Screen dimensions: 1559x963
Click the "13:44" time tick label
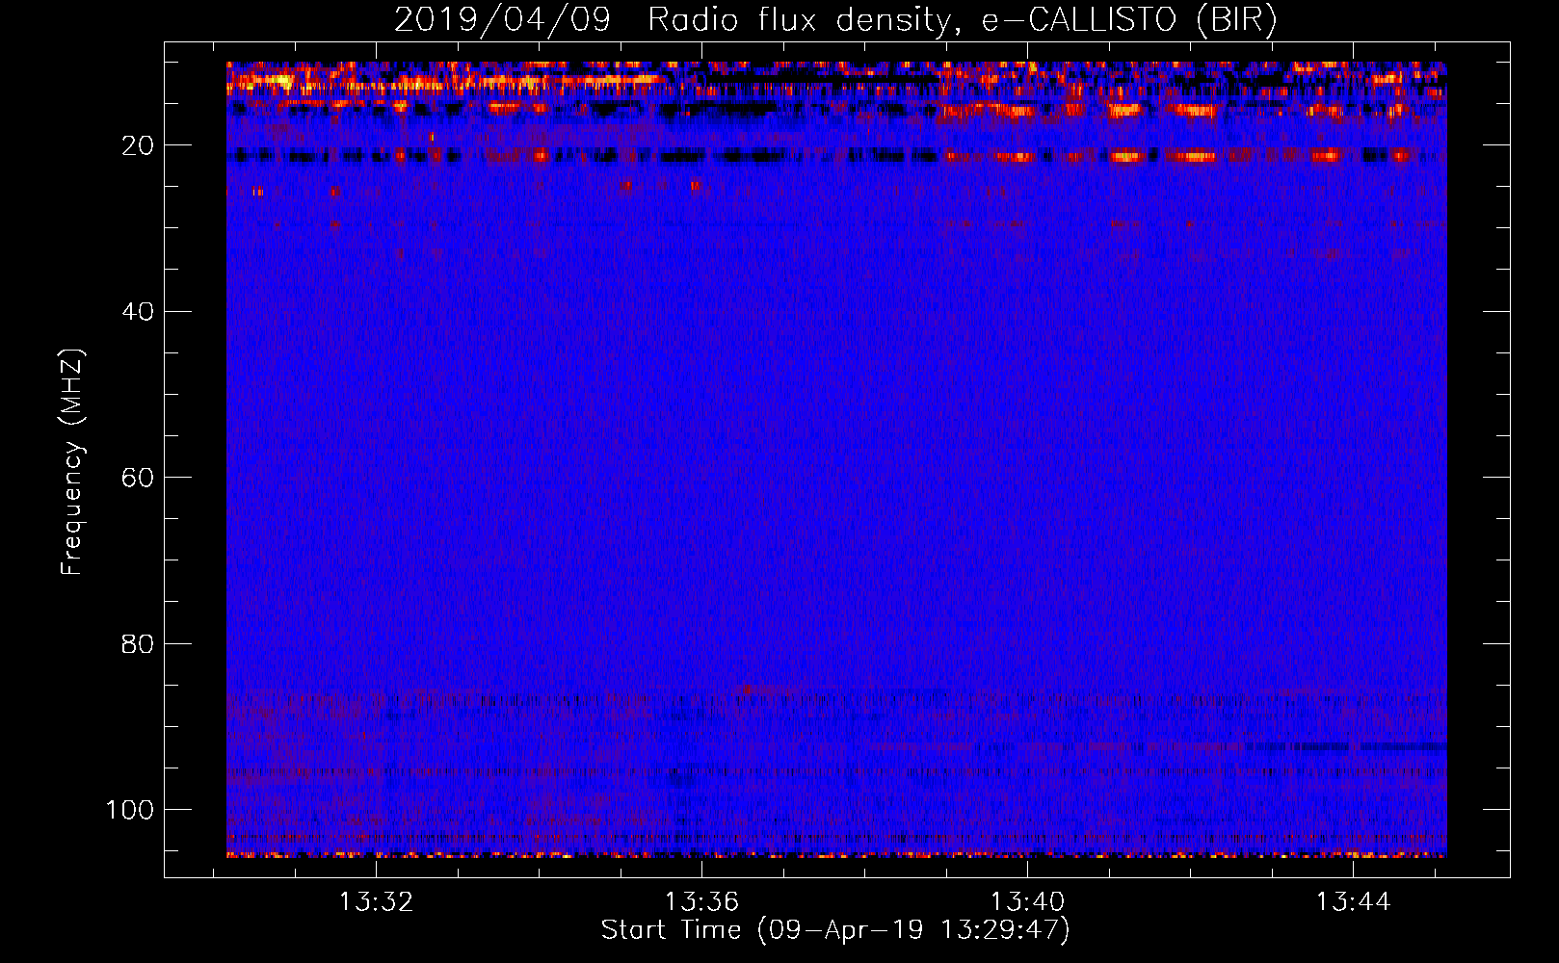1354,902
